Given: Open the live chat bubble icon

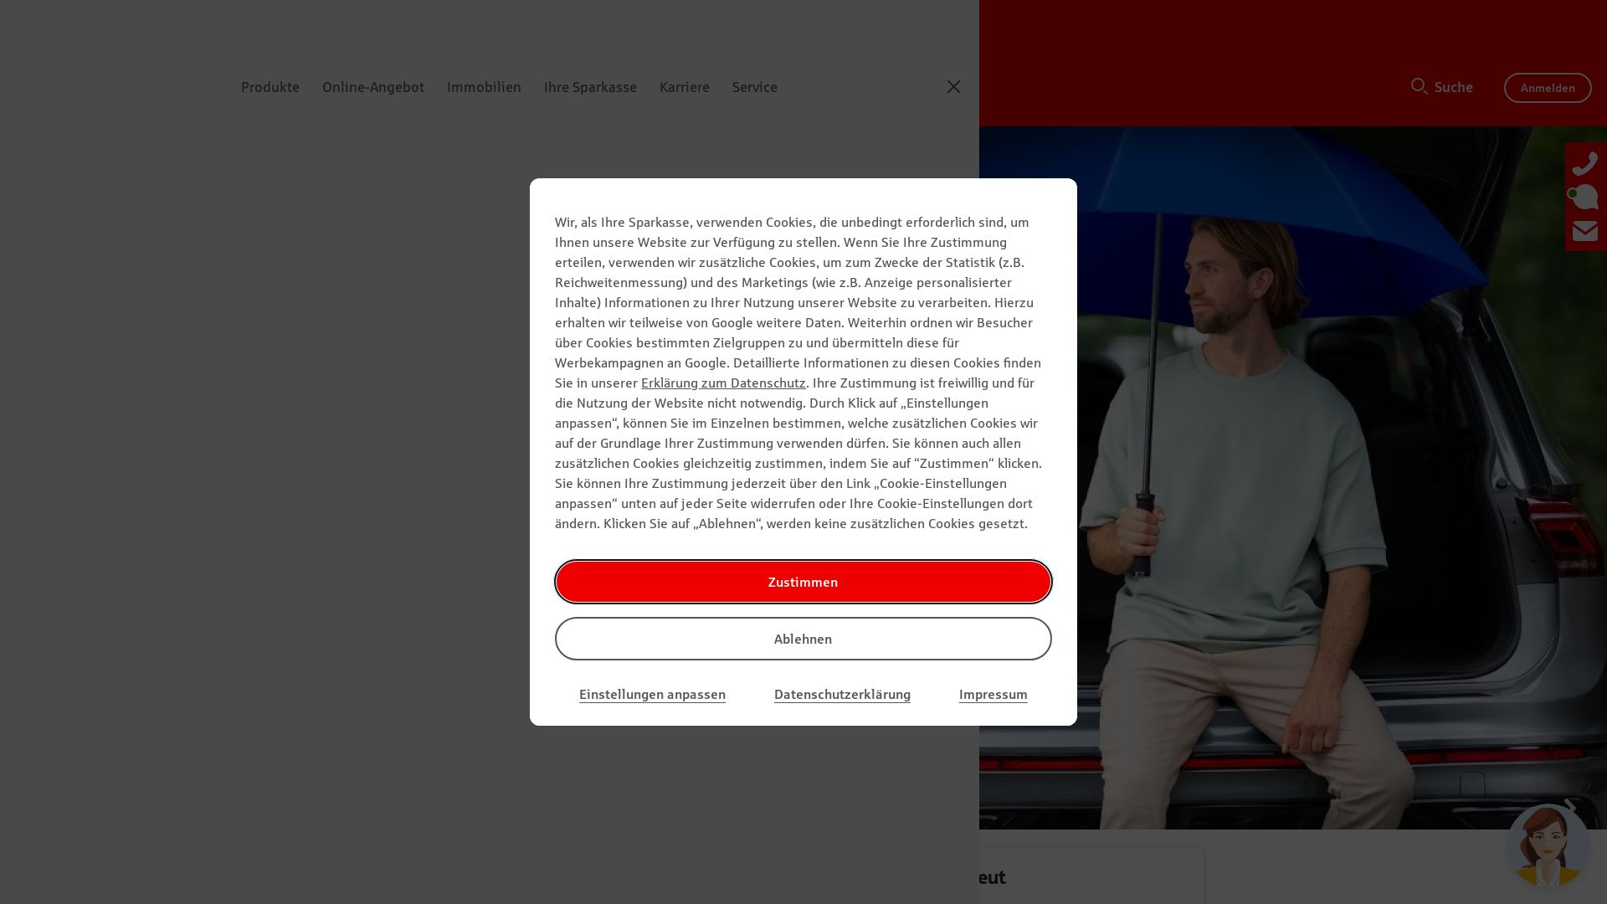Looking at the screenshot, I should (x=1584, y=197).
